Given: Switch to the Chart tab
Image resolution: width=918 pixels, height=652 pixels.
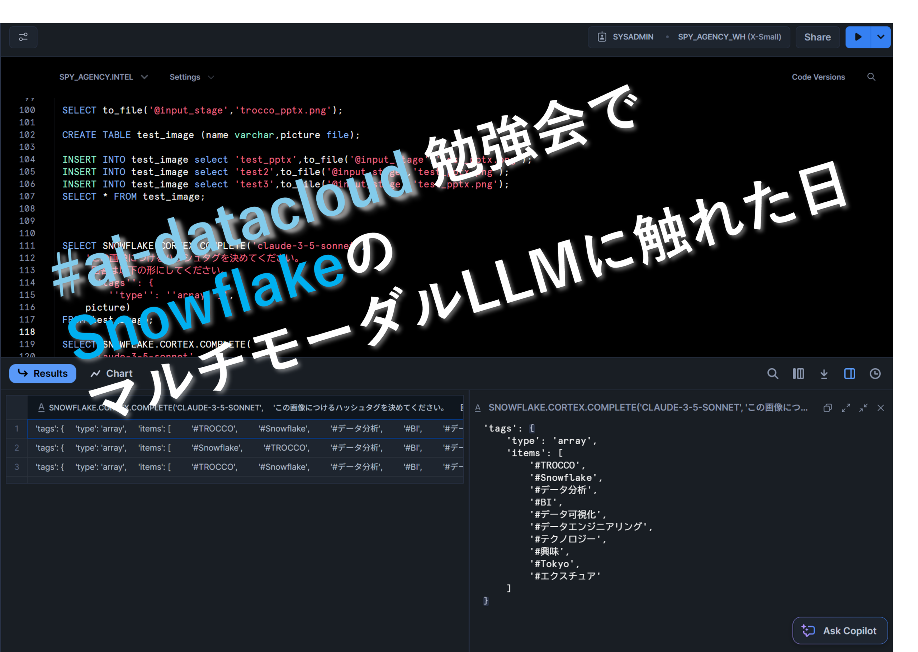Looking at the screenshot, I should [112, 373].
